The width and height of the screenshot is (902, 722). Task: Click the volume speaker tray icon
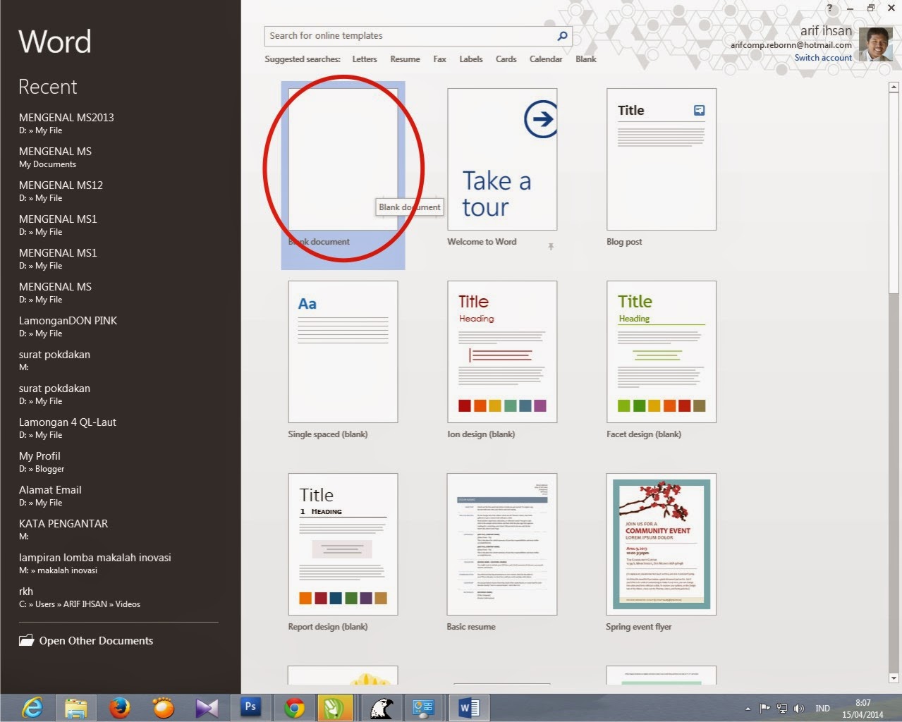(799, 709)
